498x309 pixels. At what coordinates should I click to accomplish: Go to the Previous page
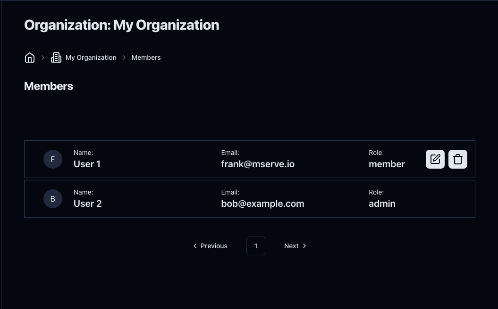[x=210, y=246]
